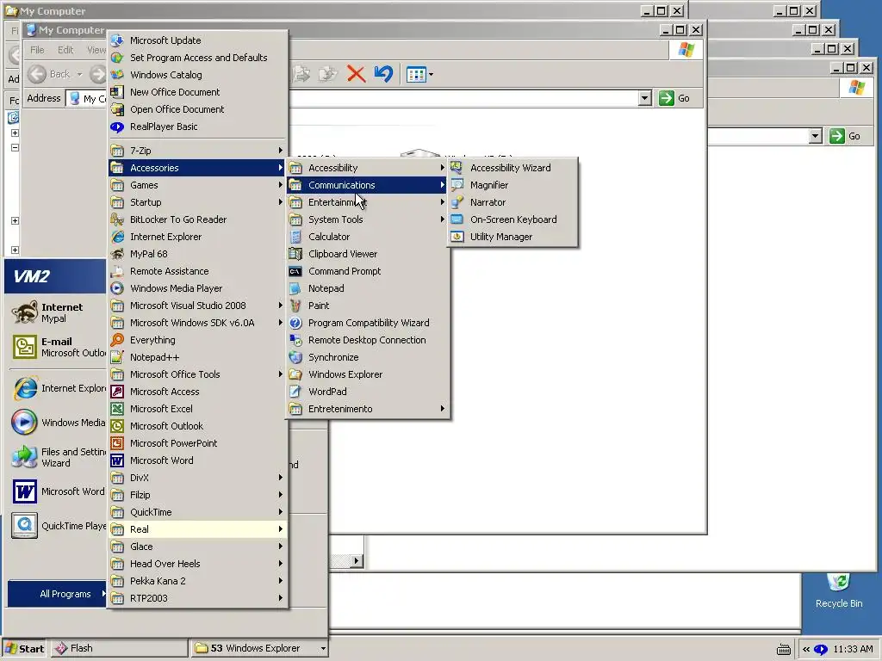
Task: Click the Go button in front window
Action: [675, 98]
